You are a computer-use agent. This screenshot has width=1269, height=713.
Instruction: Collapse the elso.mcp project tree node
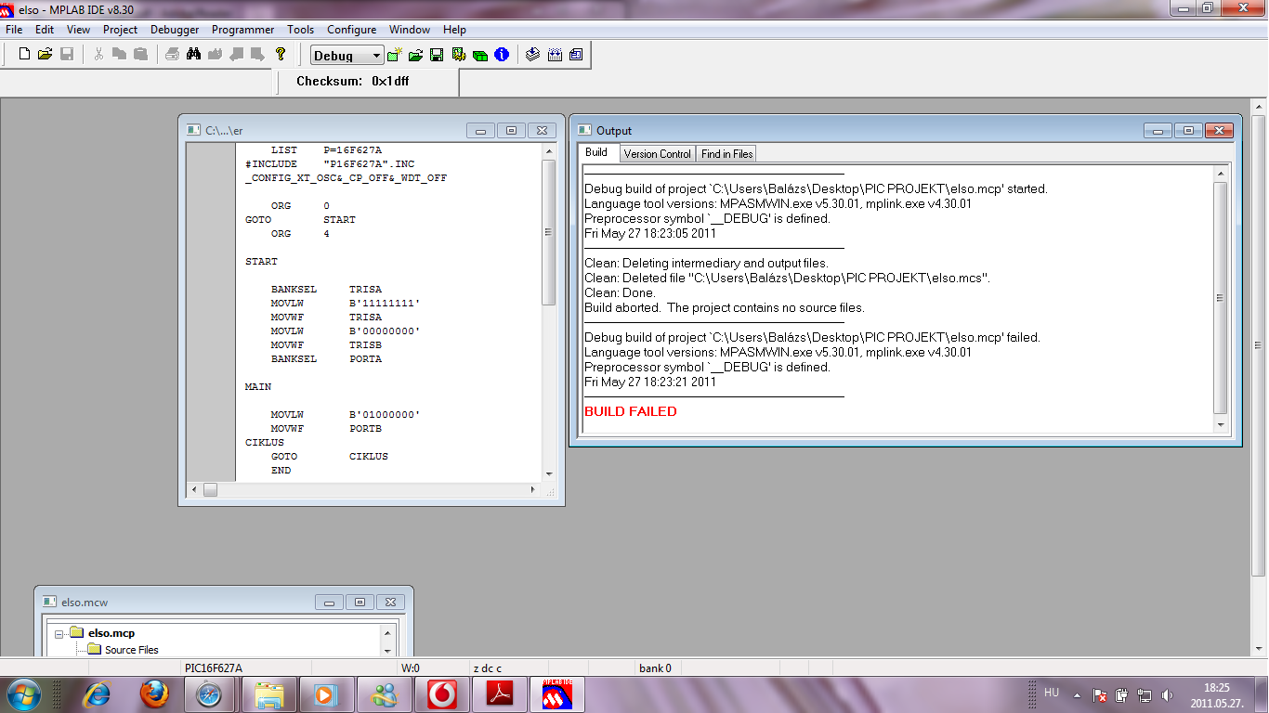tap(59, 633)
